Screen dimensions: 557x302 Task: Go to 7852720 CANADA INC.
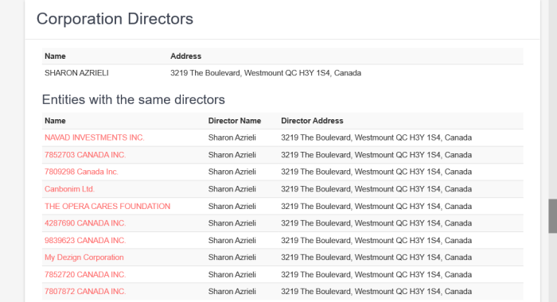point(85,275)
